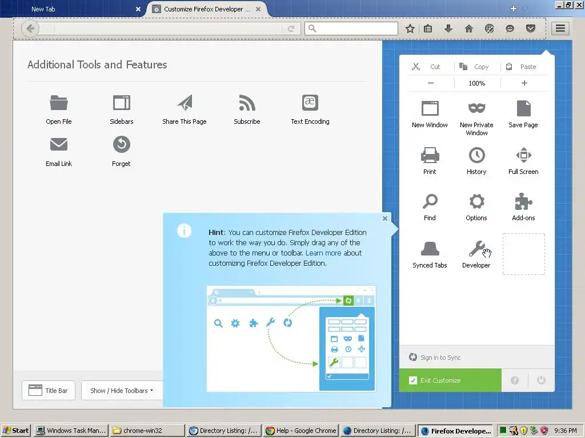585x438 pixels.
Task: Switch to Windows Task Manager taskbar item
Action: pos(71,431)
